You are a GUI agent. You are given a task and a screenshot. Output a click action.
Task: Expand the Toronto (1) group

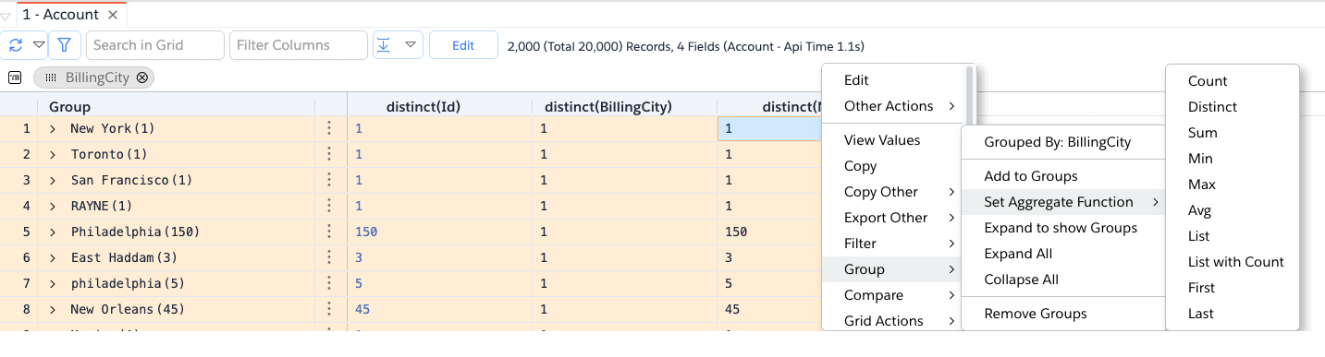point(53,155)
